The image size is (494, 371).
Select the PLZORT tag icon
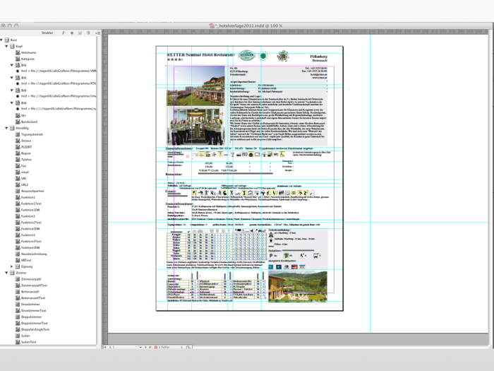tap(18, 147)
